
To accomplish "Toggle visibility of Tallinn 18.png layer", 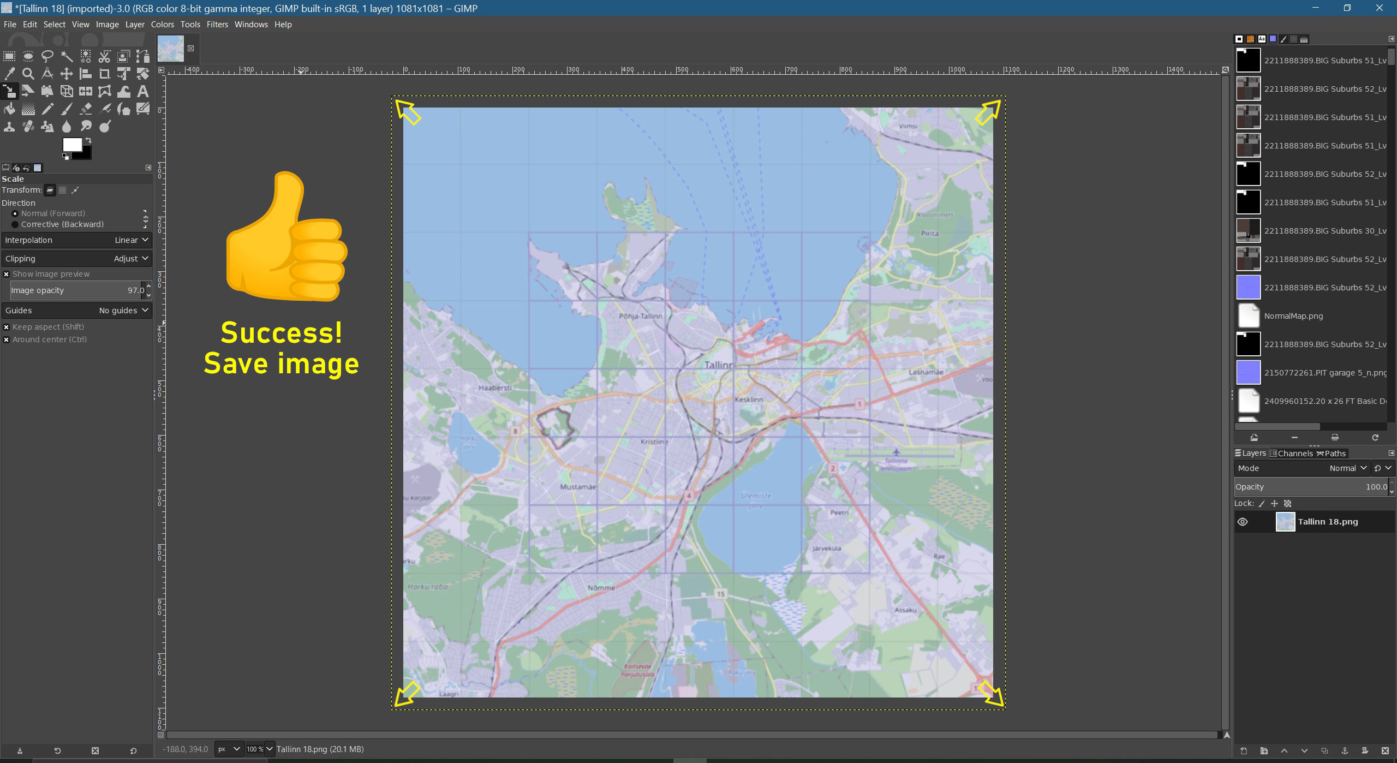I will tap(1243, 522).
